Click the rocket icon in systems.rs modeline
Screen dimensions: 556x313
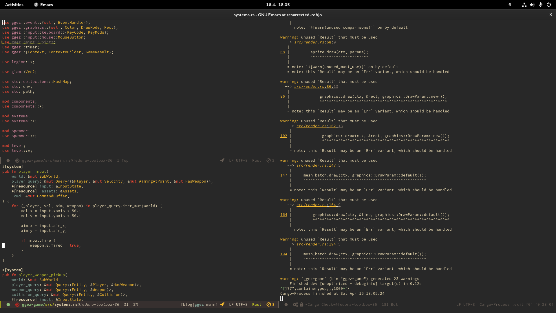tap(222, 305)
